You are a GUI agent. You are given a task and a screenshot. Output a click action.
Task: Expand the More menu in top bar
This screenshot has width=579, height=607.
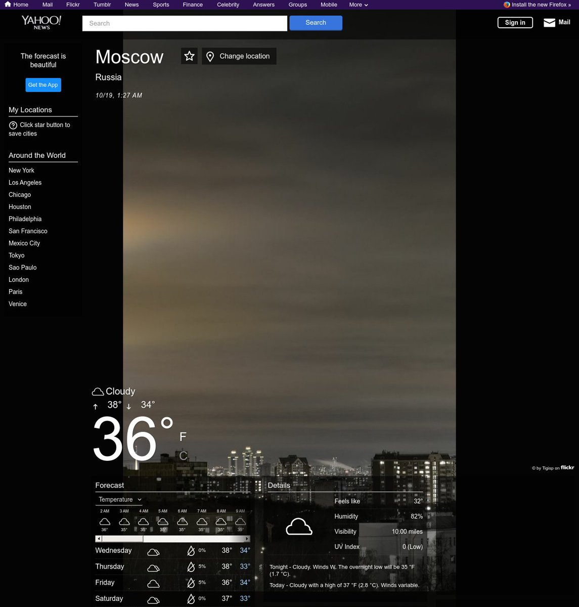[359, 5]
